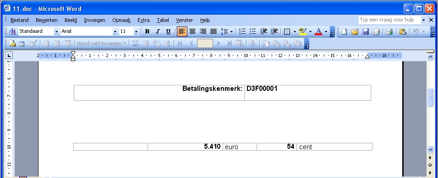Apply justified text alignment
Image resolution: width=438 pixels, height=178 pixels.
pos(214,31)
